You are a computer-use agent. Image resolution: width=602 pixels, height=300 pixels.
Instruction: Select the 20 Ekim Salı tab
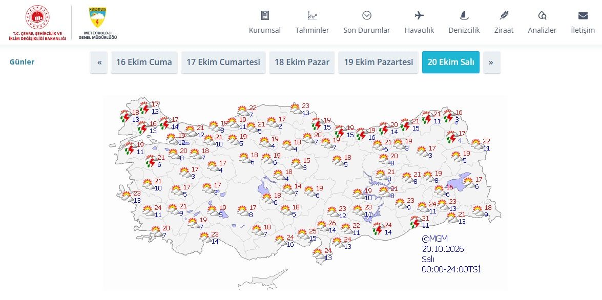pos(451,62)
